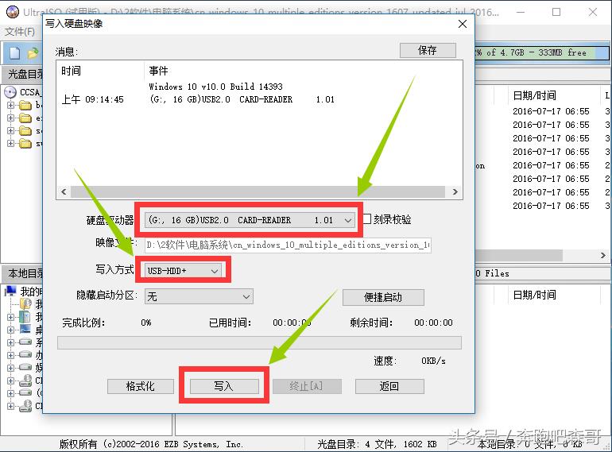Click the 返回 button
Viewport: 612px width, 452px height.
pyautogui.click(x=389, y=386)
